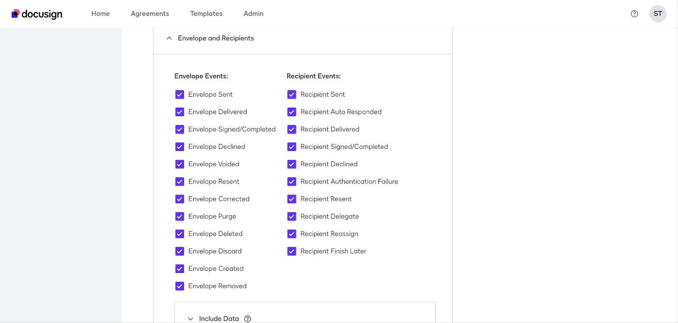This screenshot has height=323, width=678.
Task: Toggle the Recipient Auto Responded checkbox
Action: tap(292, 112)
